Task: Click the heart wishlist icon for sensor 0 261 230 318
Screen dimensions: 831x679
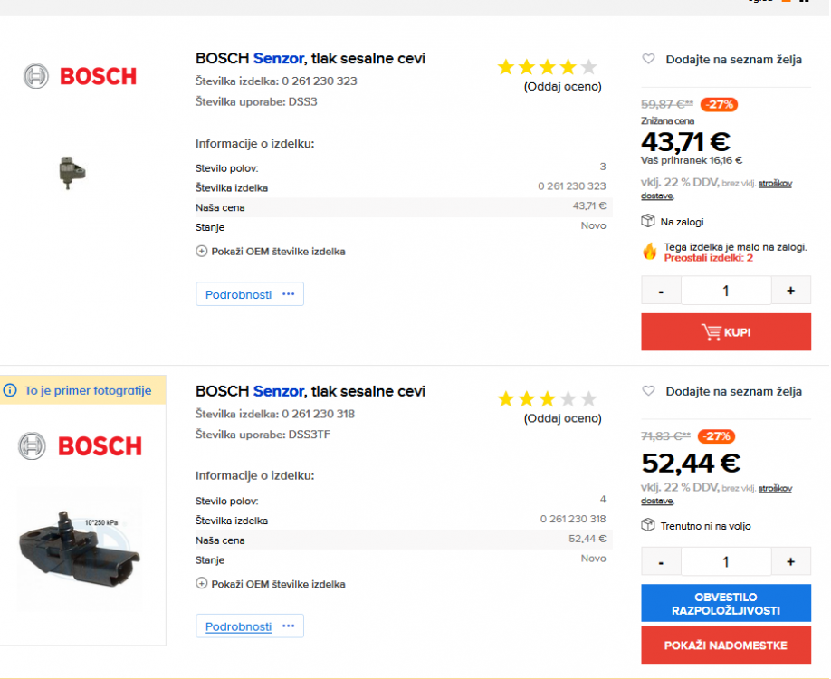Action: tap(648, 391)
